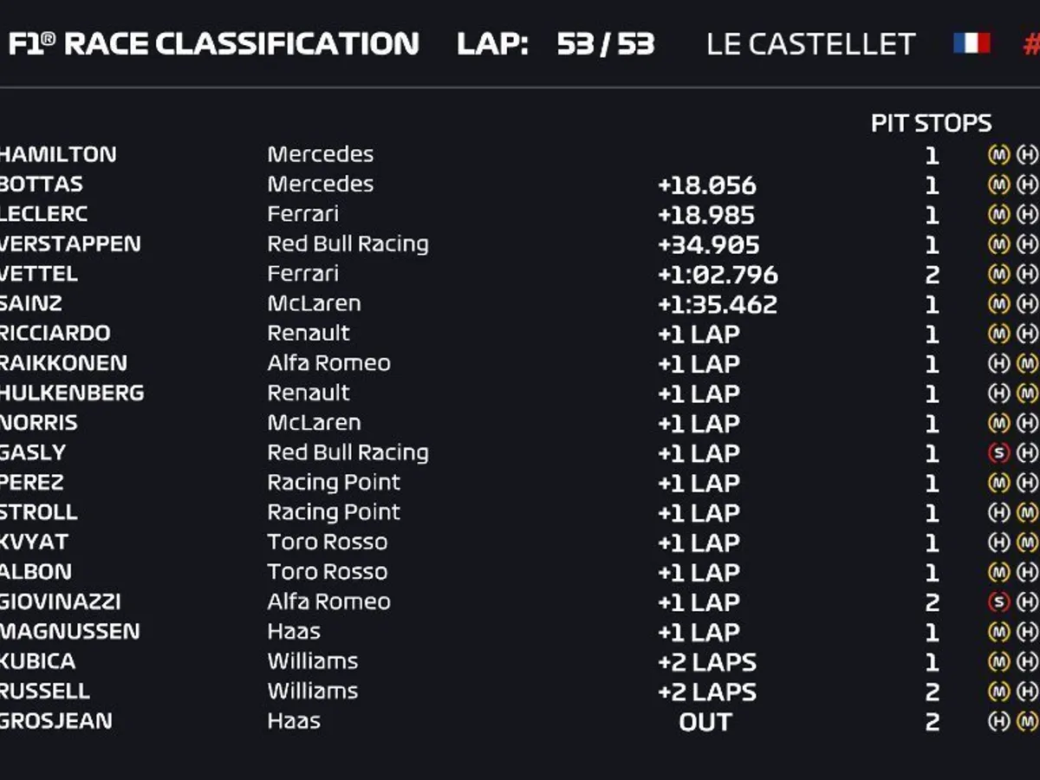Click the Red Bull Racing team for Gasly
The height and width of the screenshot is (780, 1040).
point(348,452)
